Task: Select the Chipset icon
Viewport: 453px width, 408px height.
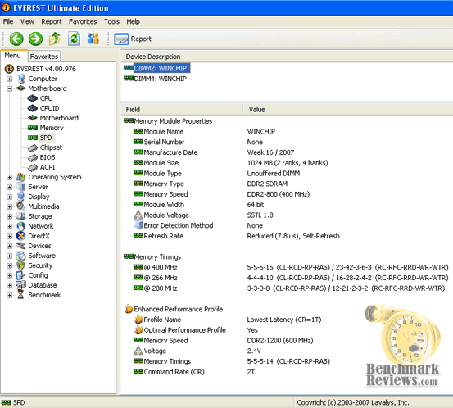Action: click(33, 147)
